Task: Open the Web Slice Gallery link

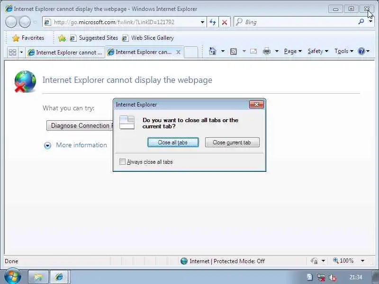Action: click(x=148, y=38)
